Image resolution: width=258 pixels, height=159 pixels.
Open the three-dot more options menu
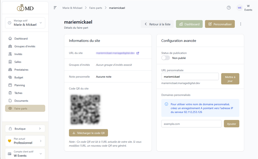click(x=240, y=24)
